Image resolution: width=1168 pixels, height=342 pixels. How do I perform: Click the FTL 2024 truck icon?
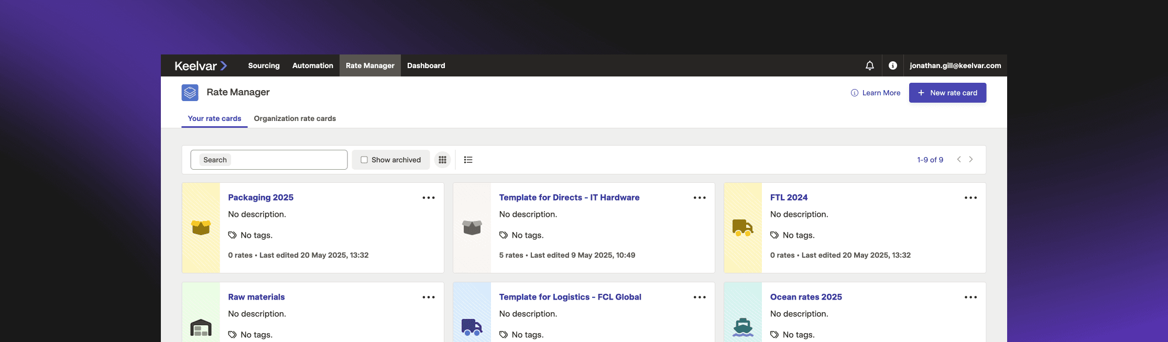click(x=743, y=228)
